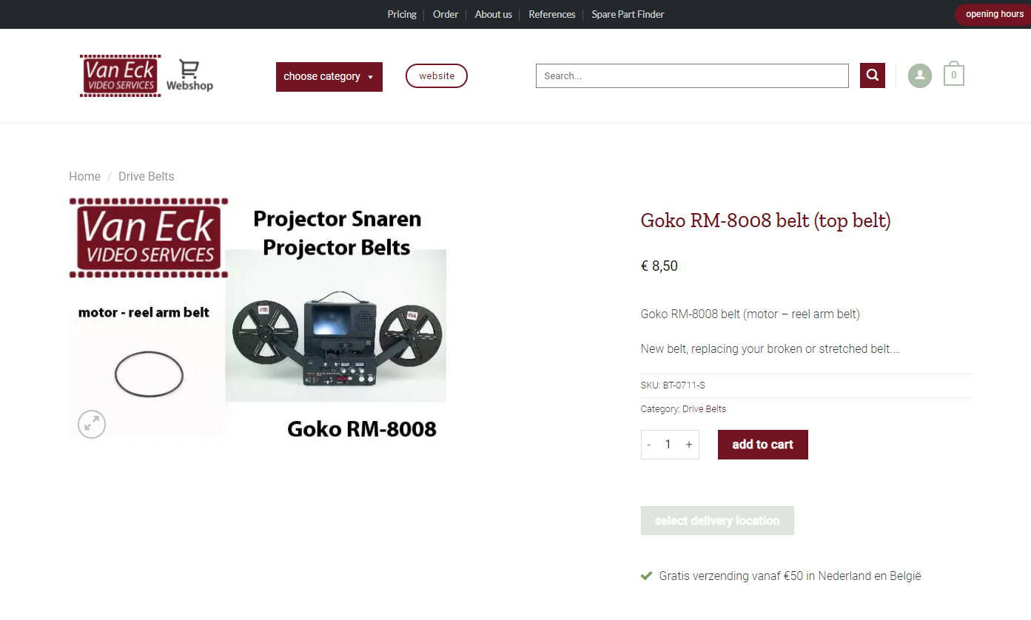Follow the Drive Belts breadcrumb link
This screenshot has width=1031, height=620.
[147, 176]
